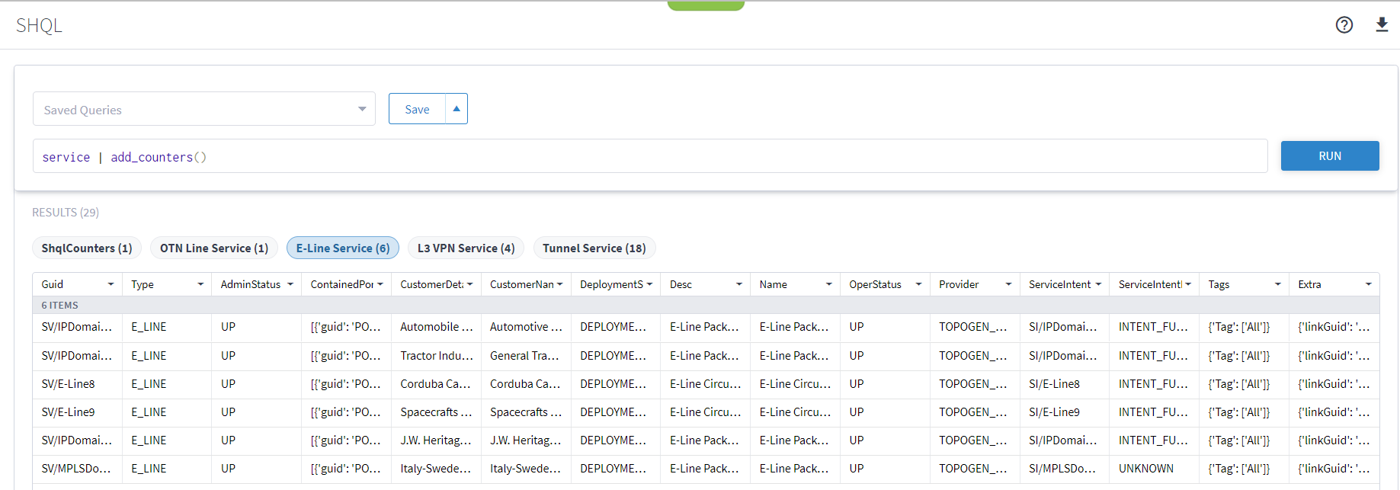The width and height of the screenshot is (1400, 490).
Task: Open the ServiceIntent column filter arrow
Action: 1099,284
